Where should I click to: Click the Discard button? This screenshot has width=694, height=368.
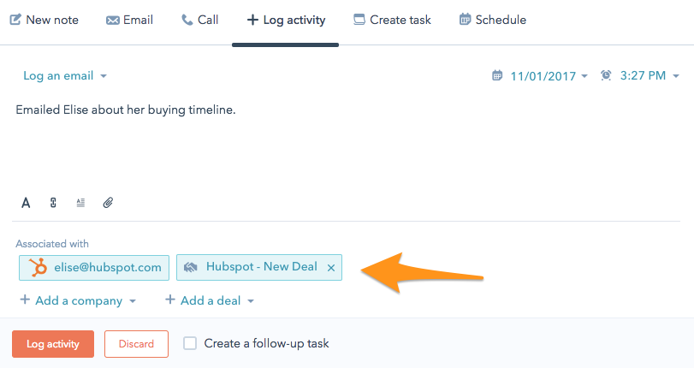tap(136, 344)
